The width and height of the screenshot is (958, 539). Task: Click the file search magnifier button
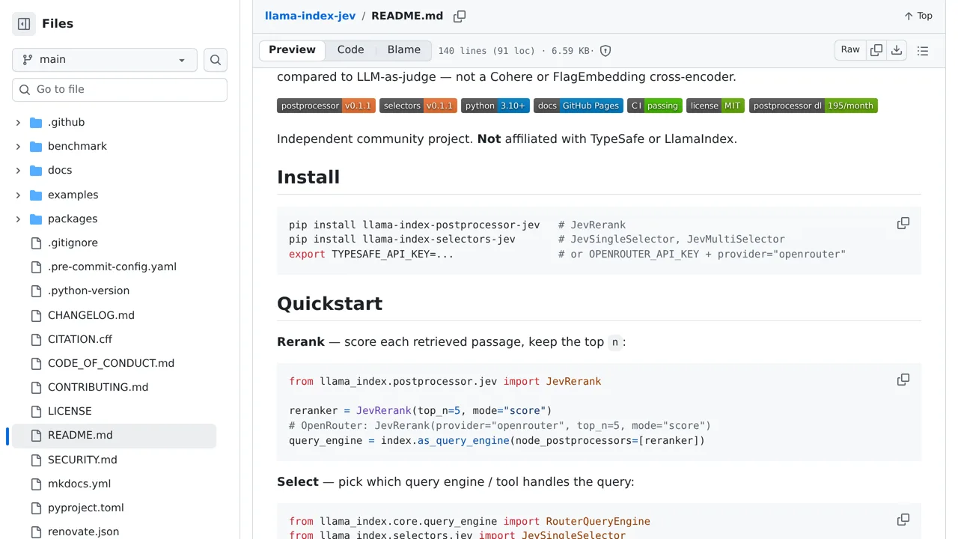pos(216,60)
